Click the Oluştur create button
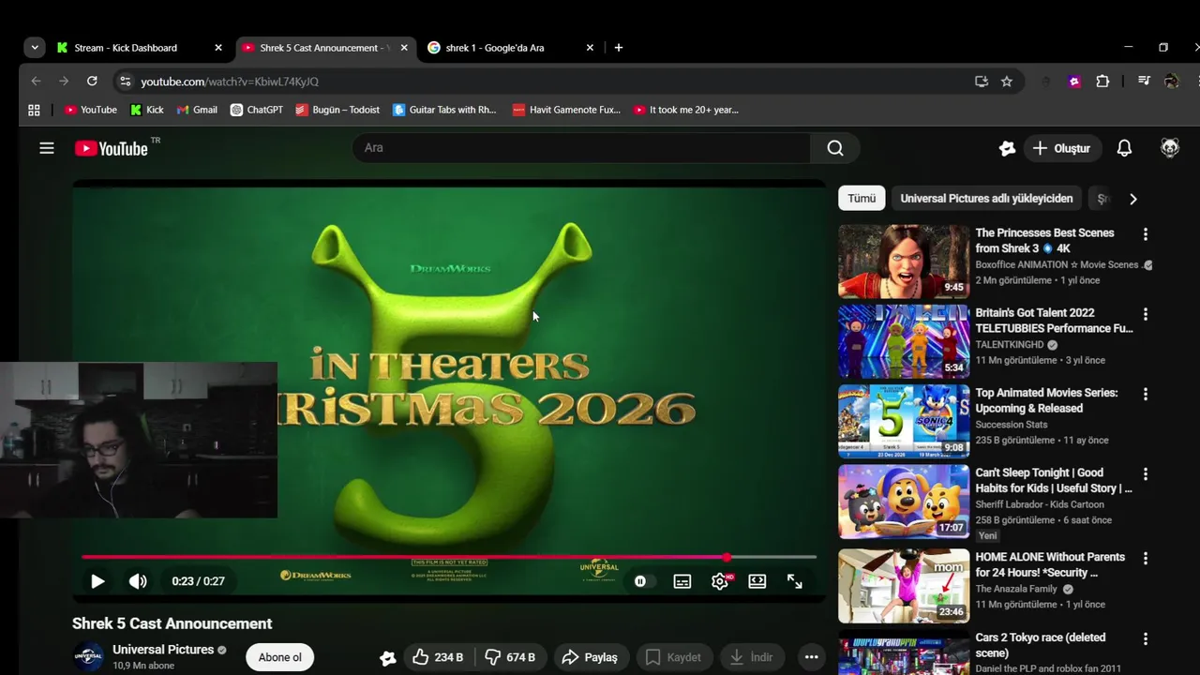Screen dimensions: 1200x675 [1061, 148]
